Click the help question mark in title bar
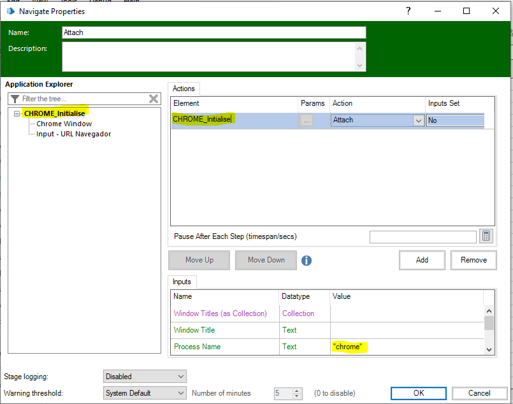 (x=408, y=11)
